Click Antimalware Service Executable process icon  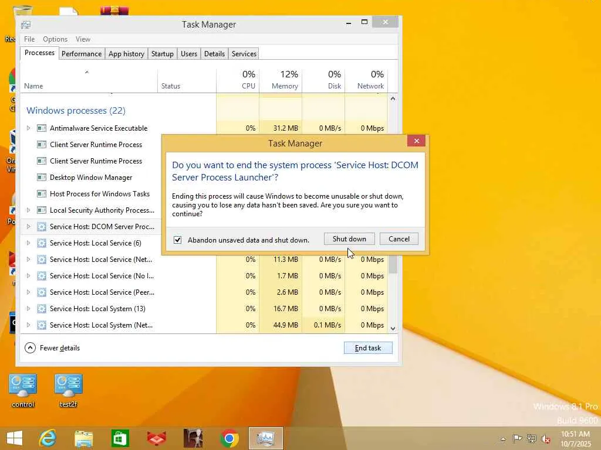(42, 128)
